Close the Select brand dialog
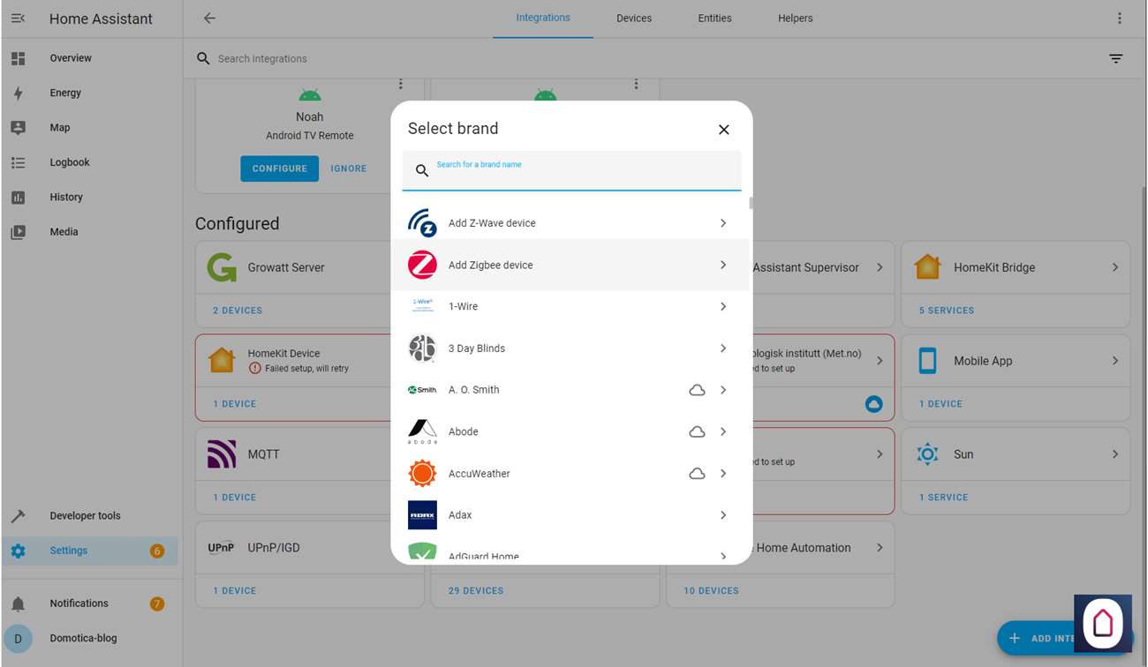 click(x=724, y=130)
